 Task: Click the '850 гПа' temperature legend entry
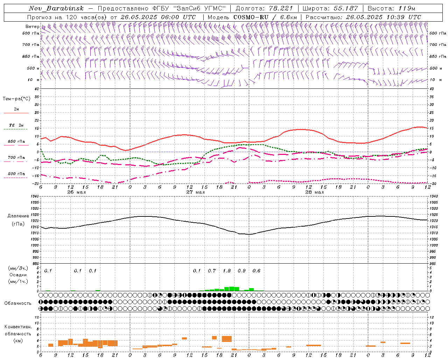point(16,142)
